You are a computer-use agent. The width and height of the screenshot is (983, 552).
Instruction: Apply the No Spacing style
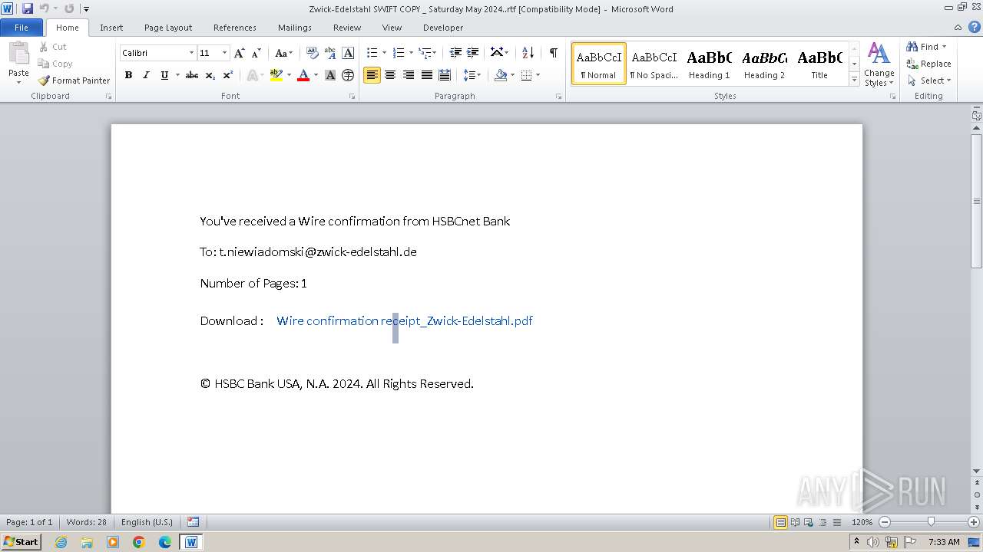[654, 64]
